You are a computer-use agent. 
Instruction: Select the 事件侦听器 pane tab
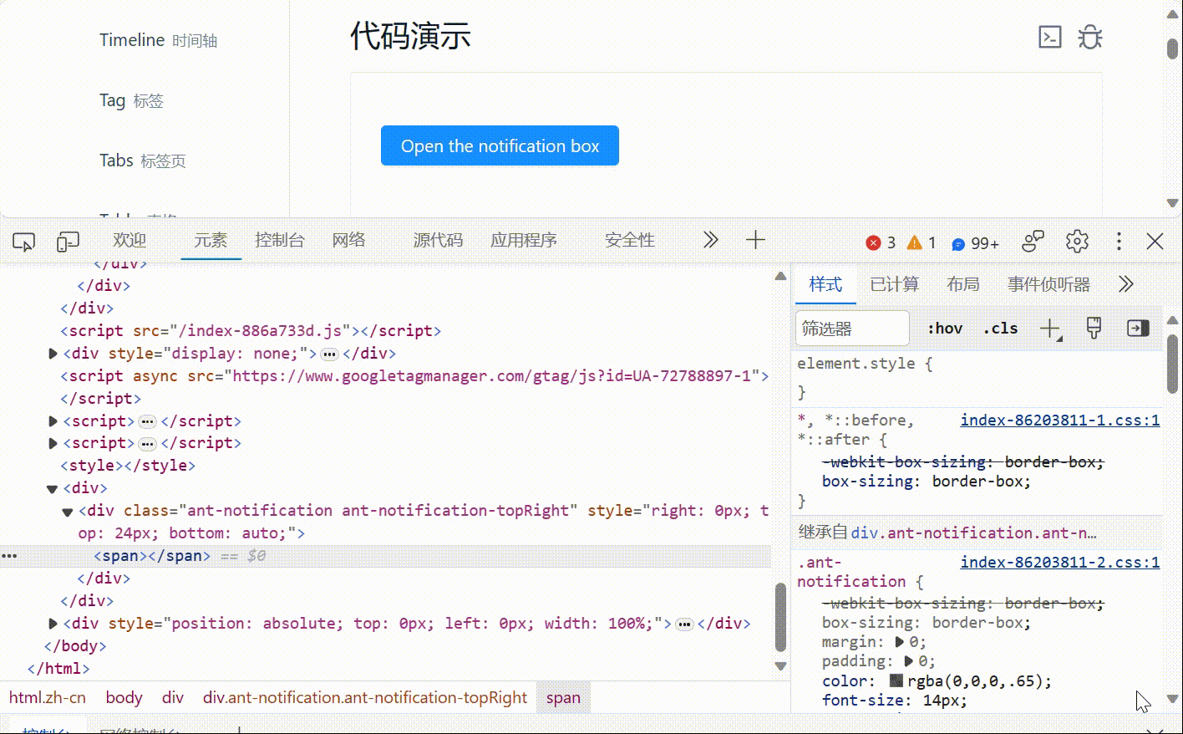click(1048, 284)
